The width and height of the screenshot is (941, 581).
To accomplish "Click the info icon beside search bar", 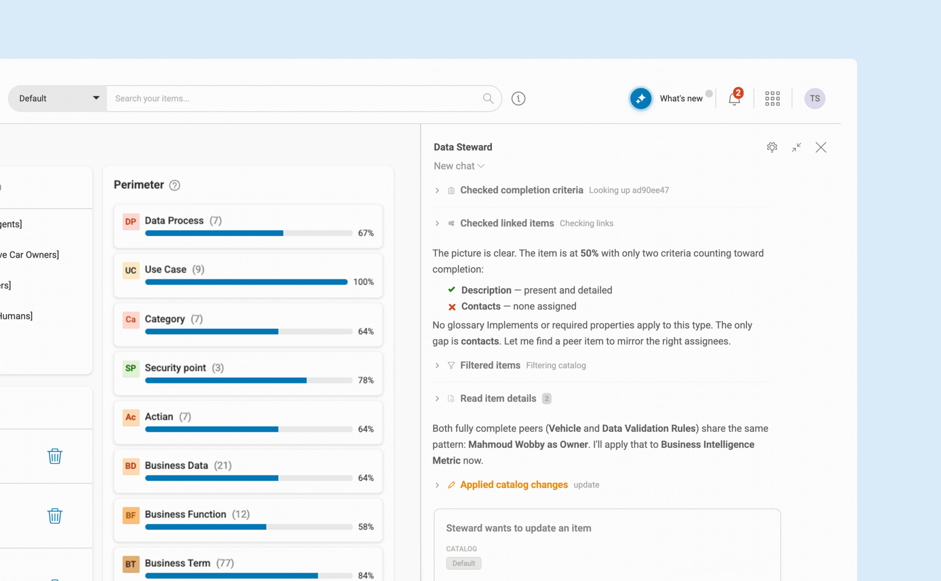I will (518, 99).
